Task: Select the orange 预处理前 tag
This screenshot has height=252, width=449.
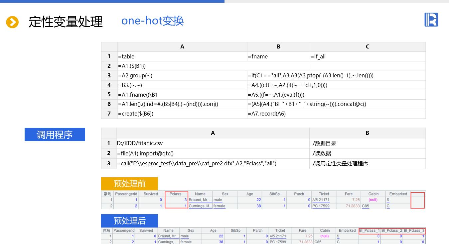Action: coord(129,184)
